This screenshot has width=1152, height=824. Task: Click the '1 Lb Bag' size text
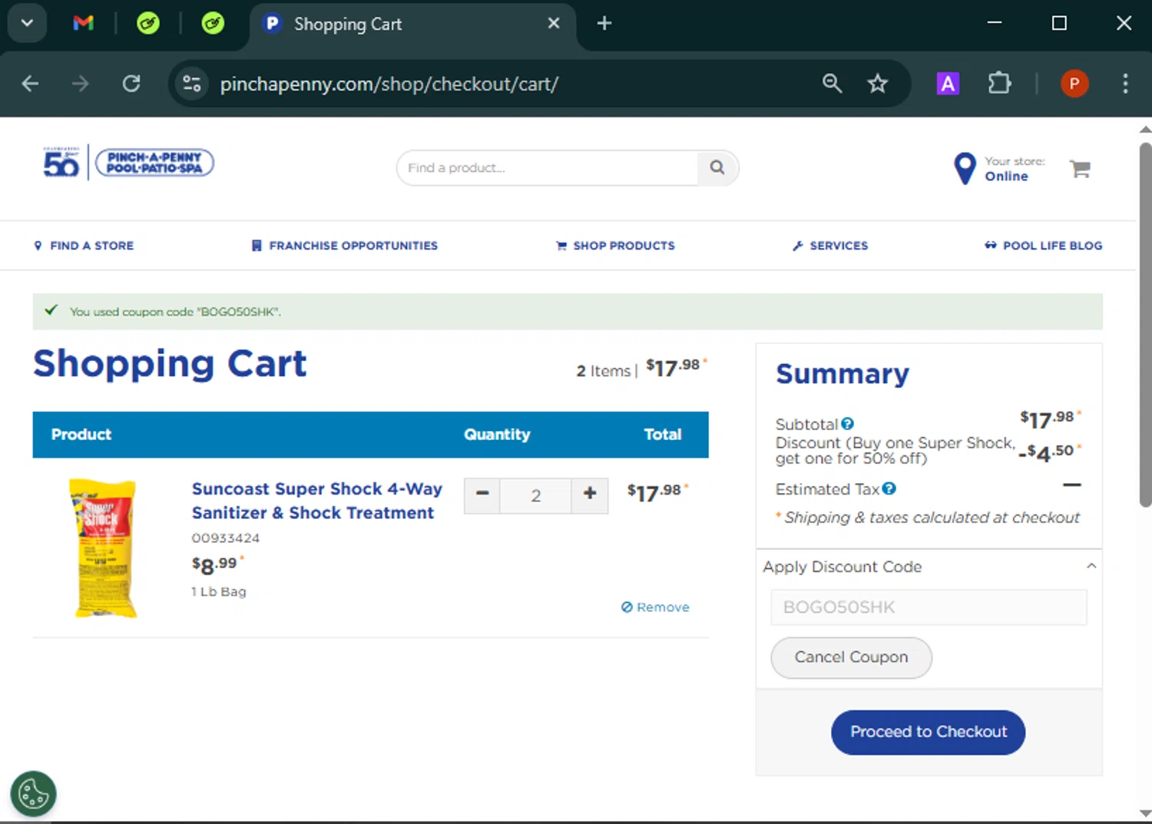point(219,591)
